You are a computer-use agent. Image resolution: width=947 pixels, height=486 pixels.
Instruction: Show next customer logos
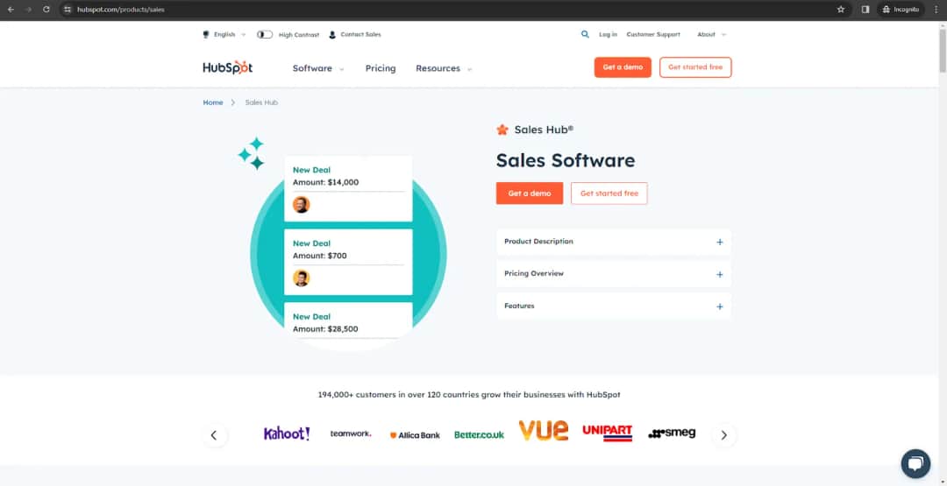(x=723, y=434)
